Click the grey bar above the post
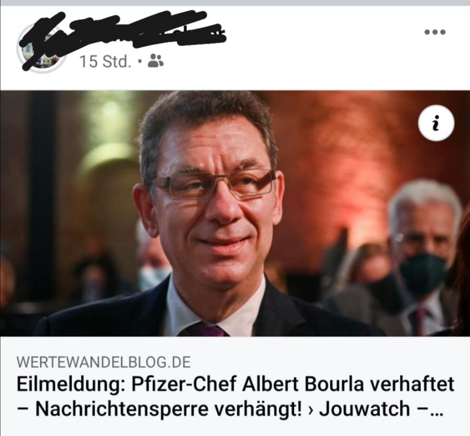Screen dimensions: 470x436 tap(235, 3)
